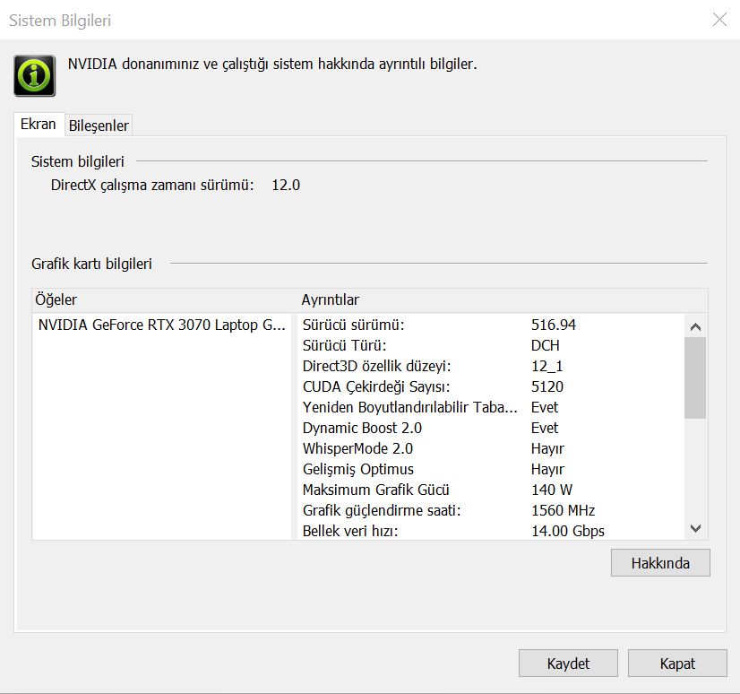This screenshot has height=694, width=740.
Task: Click Hayır value next to WhisperMode 2.0
Action: pyautogui.click(x=547, y=449)
